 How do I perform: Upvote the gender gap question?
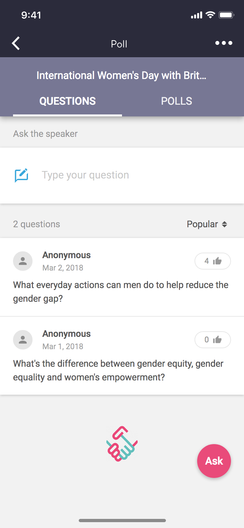[x=213, y=261]
